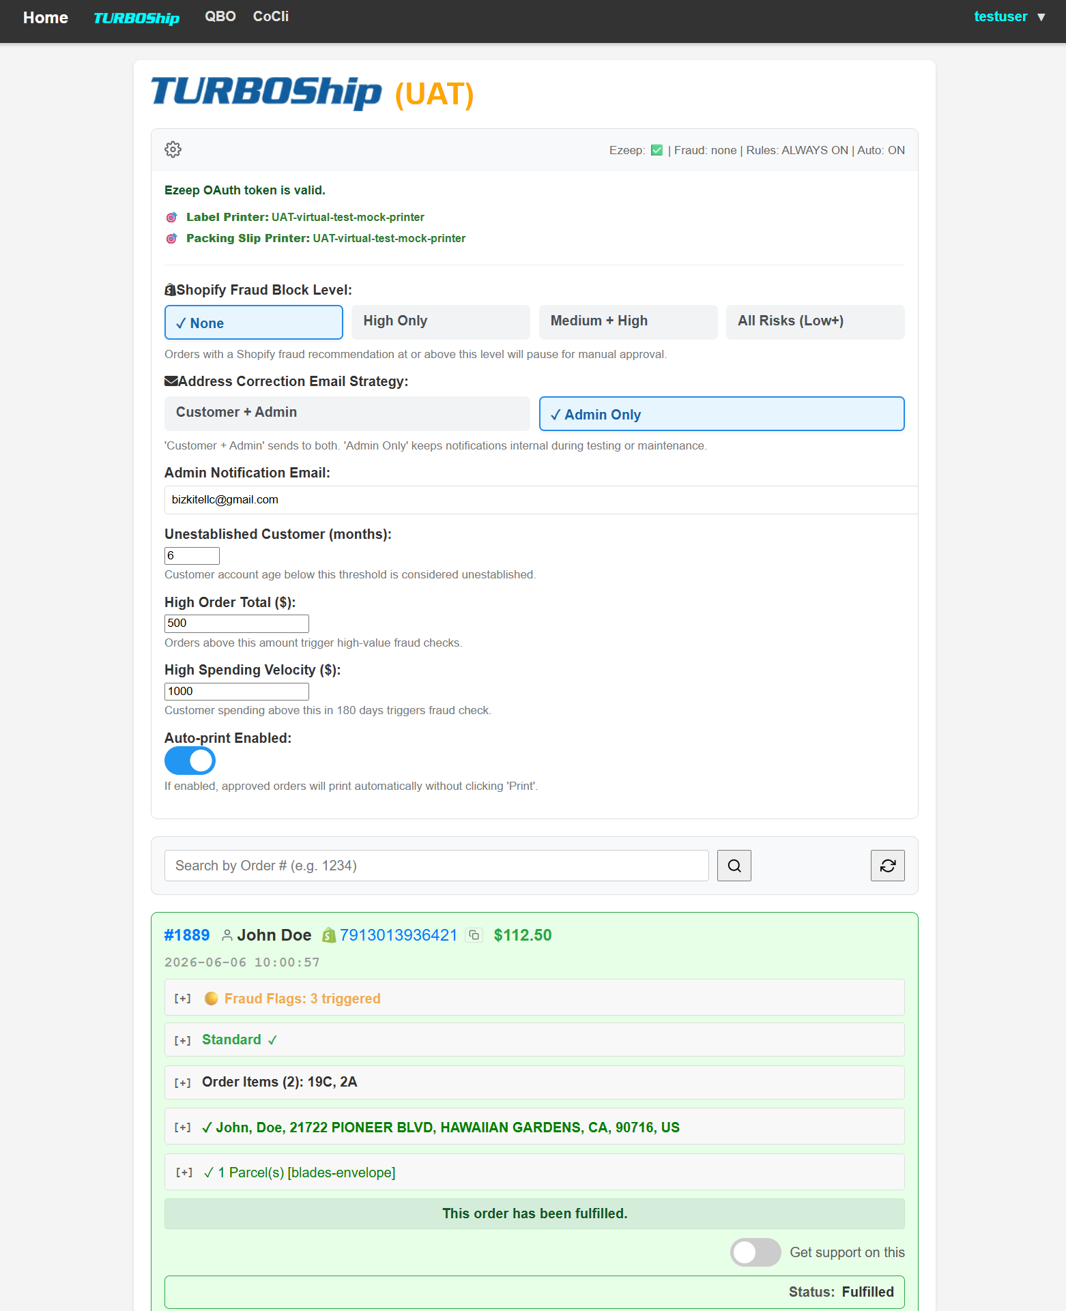Click the timestamp 2026-06-06 10:00:57
Screen dimensions: 1066x1311
pos(242,962)
